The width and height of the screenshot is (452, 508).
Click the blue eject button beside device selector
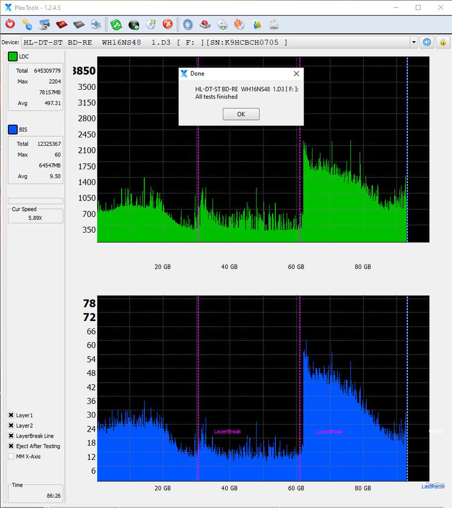tap(427, 43)
